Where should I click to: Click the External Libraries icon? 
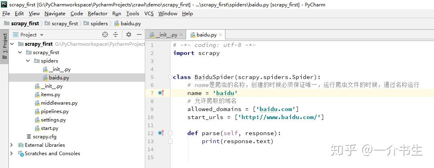[x=21, y=145]
